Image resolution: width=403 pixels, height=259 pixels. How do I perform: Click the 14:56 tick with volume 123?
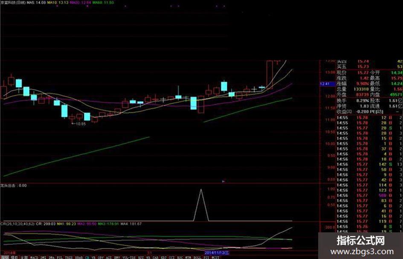pos(370,190)
